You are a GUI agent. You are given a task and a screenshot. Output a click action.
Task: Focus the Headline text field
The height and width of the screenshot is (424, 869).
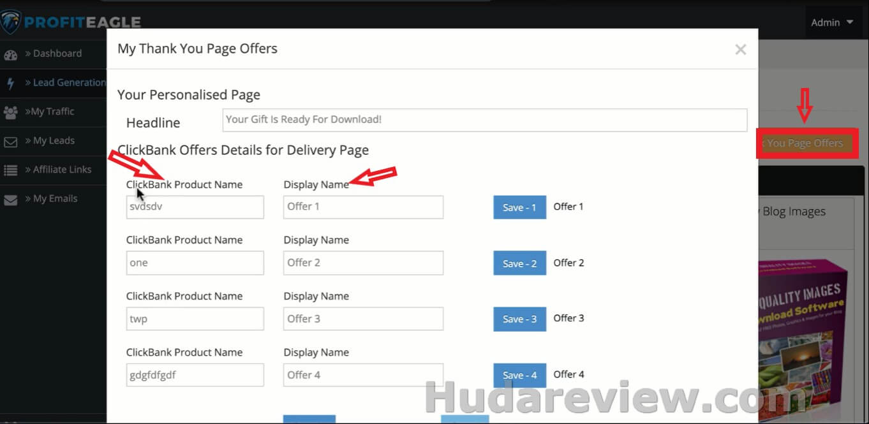[484, 120]
